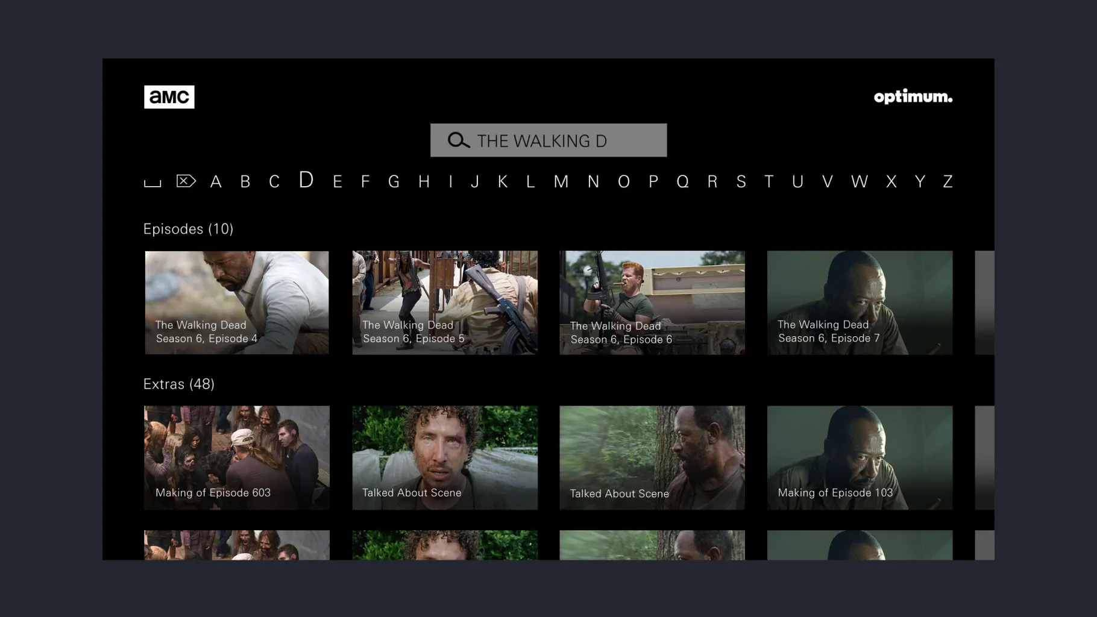Click the AMC logo
This screenshot has height=617, width=1097.
[169, 97]
